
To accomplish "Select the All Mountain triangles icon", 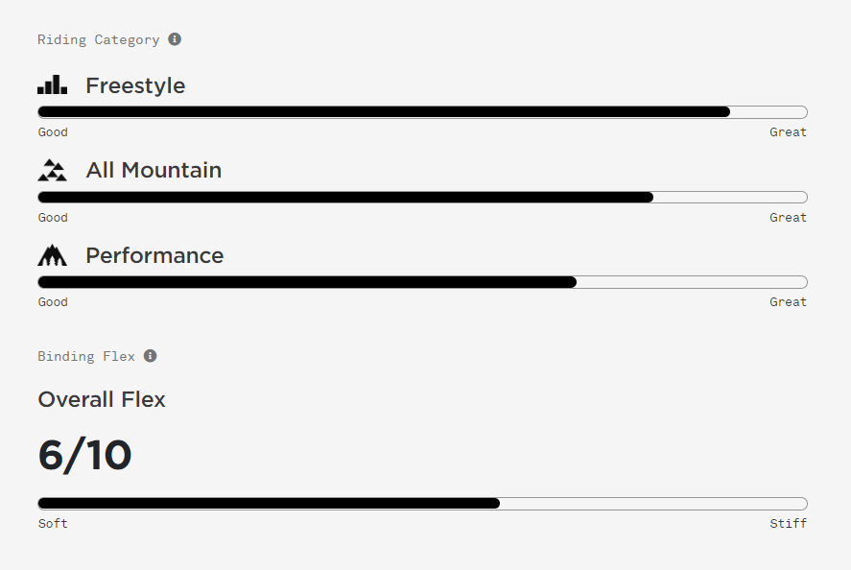I will 52,170.
